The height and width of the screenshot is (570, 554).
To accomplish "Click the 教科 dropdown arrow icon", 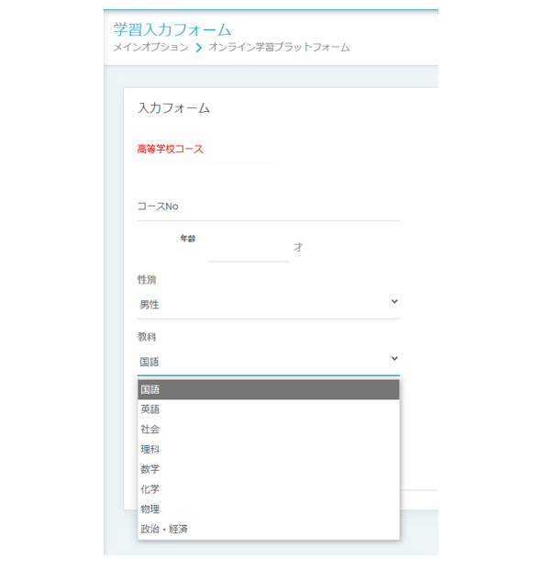I will 394,359.
